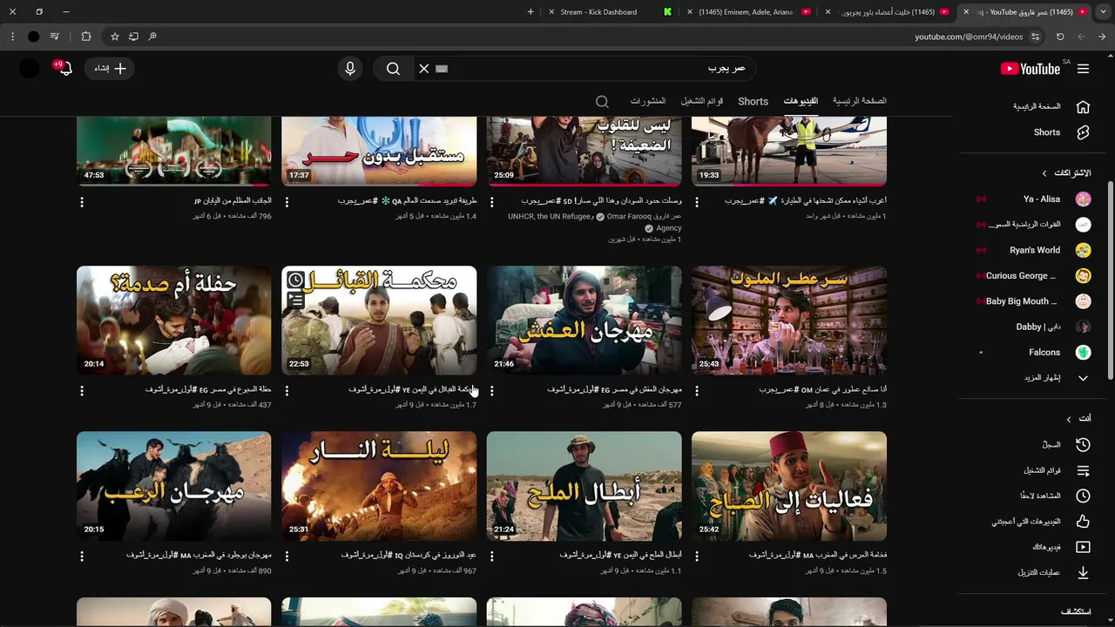
Task: Switch to the قوائم التشغيل channel tab
Action: (x=702, y=101)
